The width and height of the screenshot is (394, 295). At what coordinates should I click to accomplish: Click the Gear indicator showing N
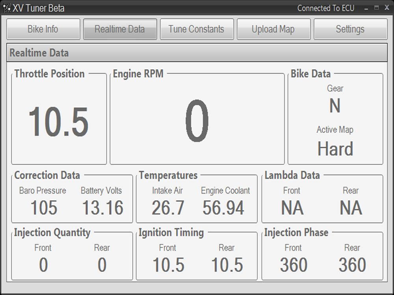(336, 105)
